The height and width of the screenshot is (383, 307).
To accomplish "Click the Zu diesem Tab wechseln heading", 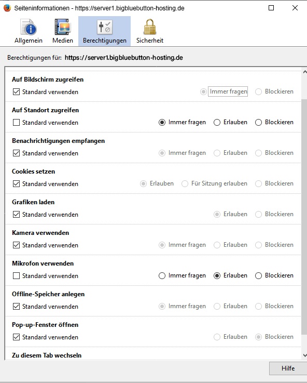I will click(47, 355).
